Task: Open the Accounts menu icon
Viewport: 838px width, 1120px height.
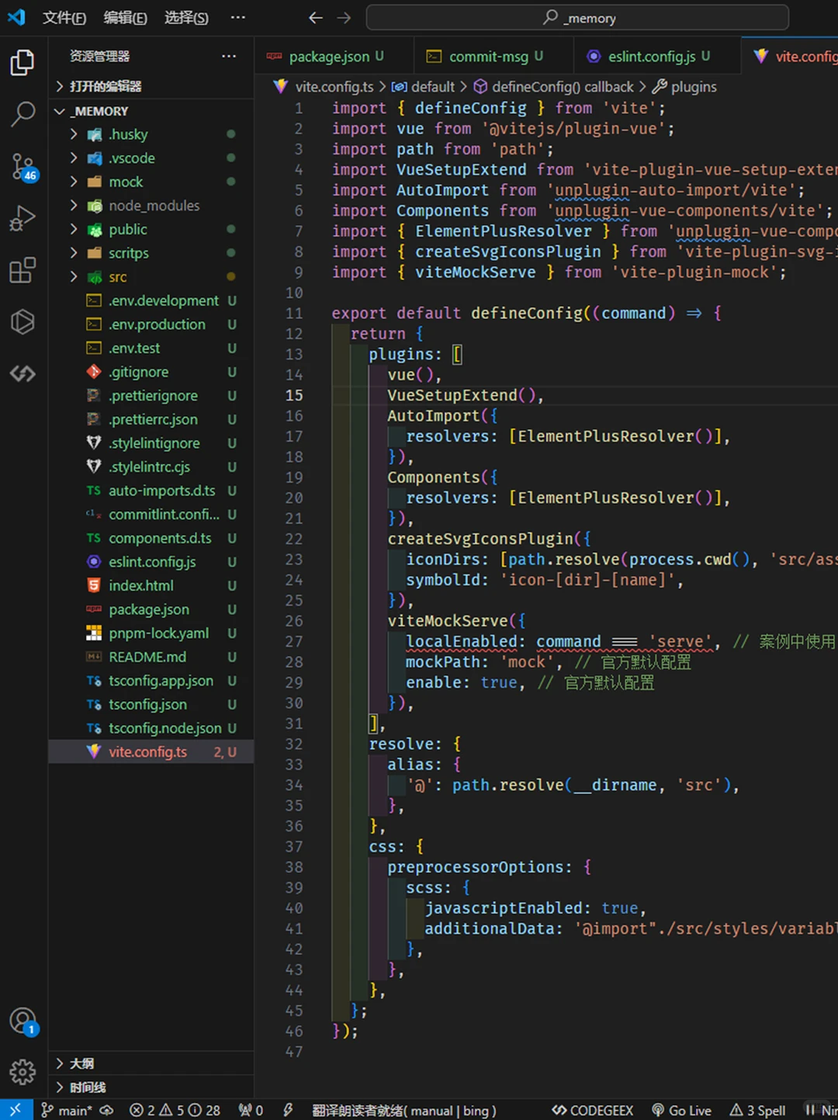Action: 23,1021
